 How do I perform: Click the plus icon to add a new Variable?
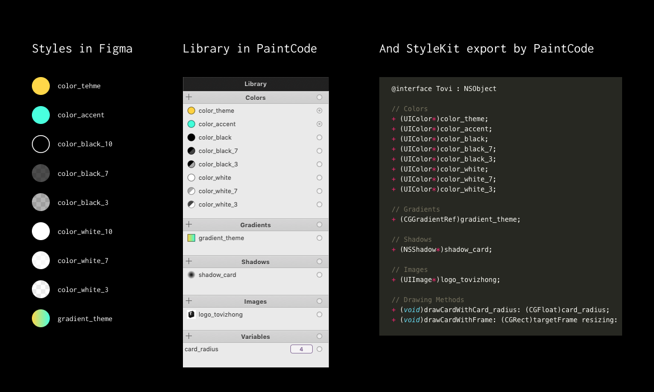[x=188, y=336]
